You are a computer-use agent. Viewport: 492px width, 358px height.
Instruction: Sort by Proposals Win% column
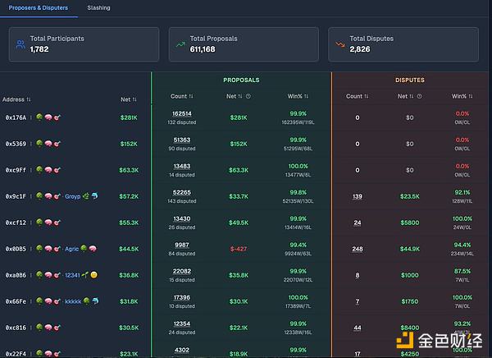(x=298, y=96)
